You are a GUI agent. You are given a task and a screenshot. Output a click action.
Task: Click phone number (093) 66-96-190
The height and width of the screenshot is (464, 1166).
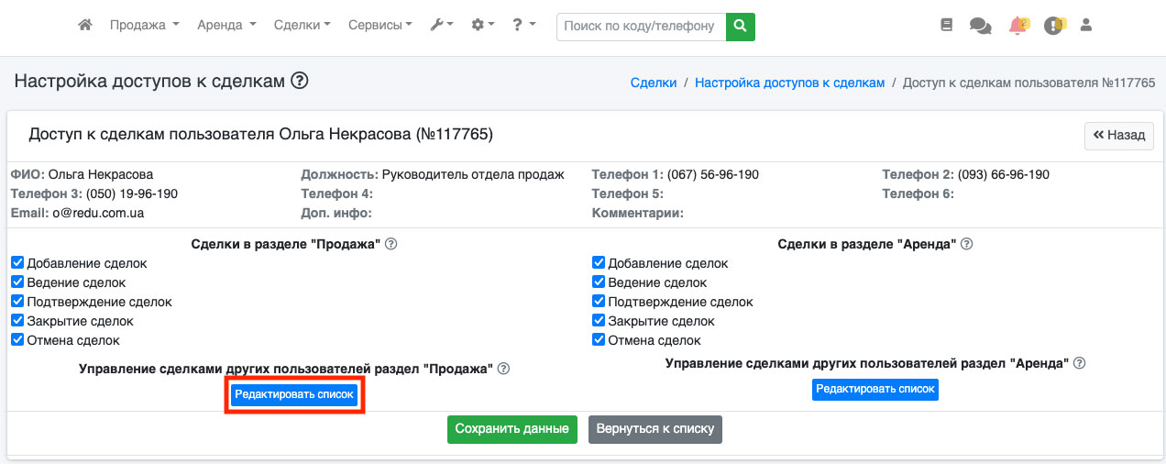point(1004,174)
